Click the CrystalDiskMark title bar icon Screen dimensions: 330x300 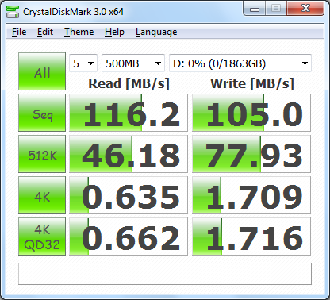click(x=13, y=12)
